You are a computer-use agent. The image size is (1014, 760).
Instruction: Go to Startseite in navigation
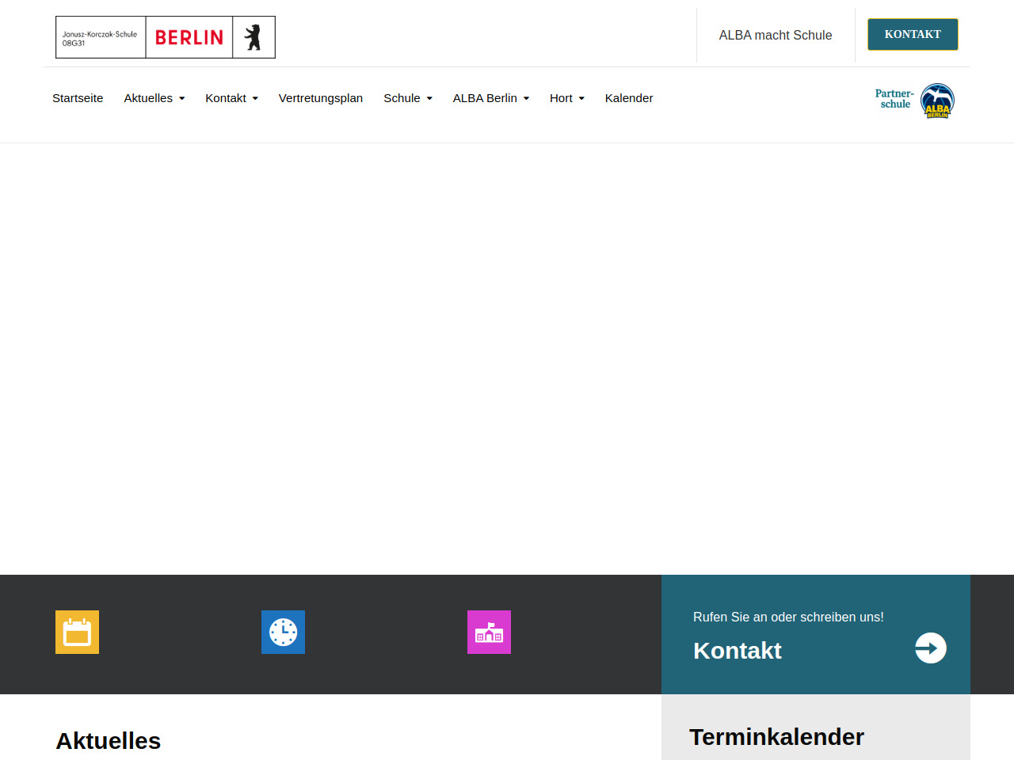coord(78,98)
